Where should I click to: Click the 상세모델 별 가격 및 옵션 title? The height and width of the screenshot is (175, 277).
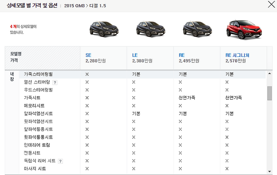(x=32, y=5)
